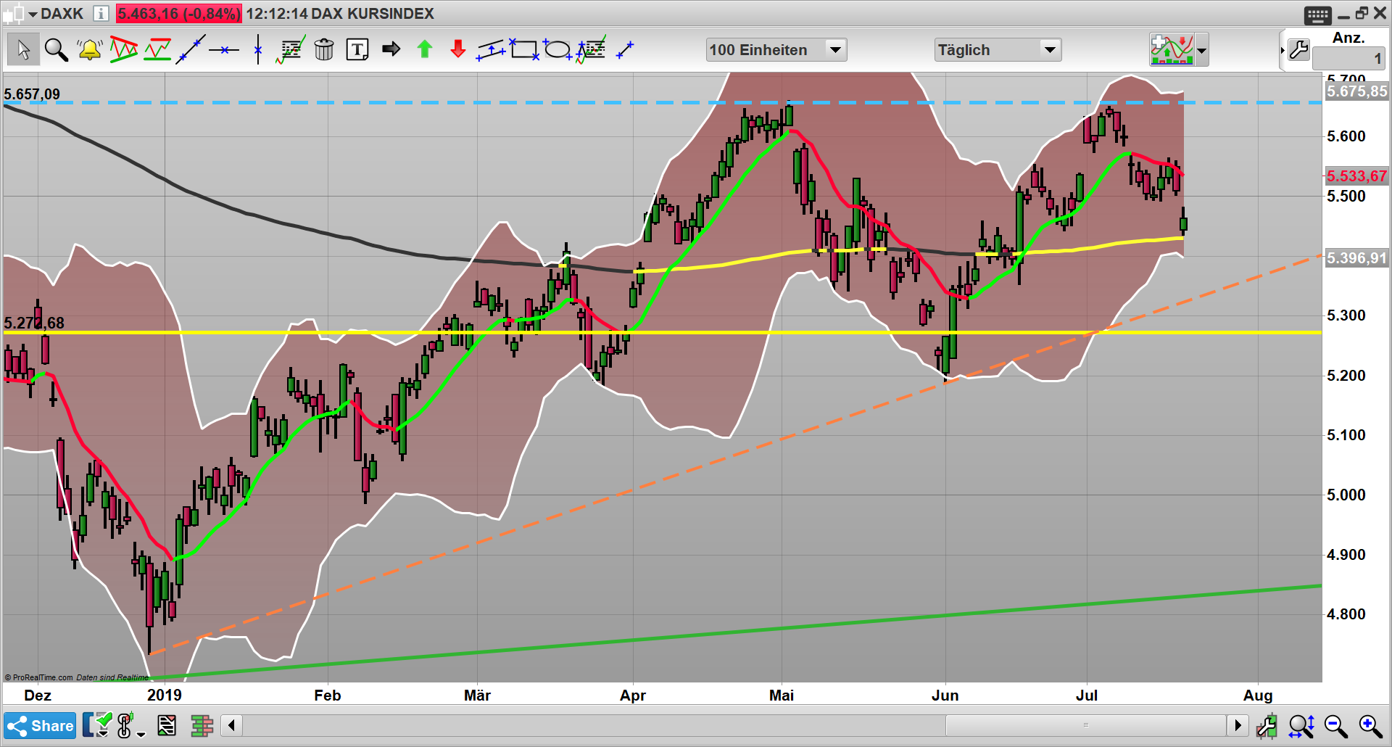Select the text annotation tool

tap(357, 50)
